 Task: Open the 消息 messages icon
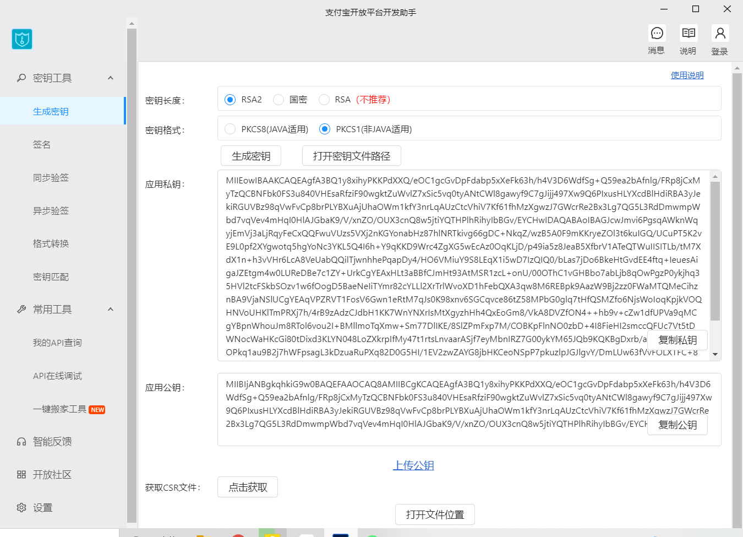(x=657, y=34)
